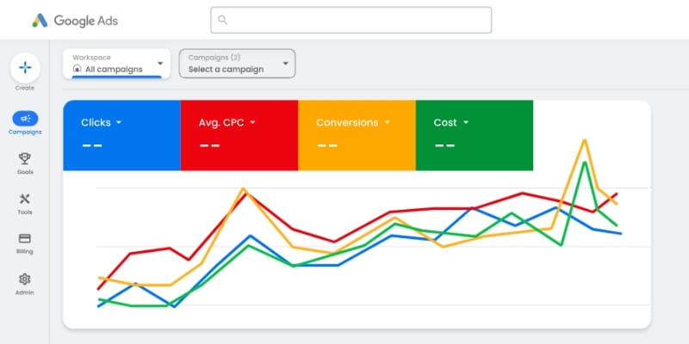Click the magnifier icon in search bar
The image size is (689, 344).
(x=223, y=20)
